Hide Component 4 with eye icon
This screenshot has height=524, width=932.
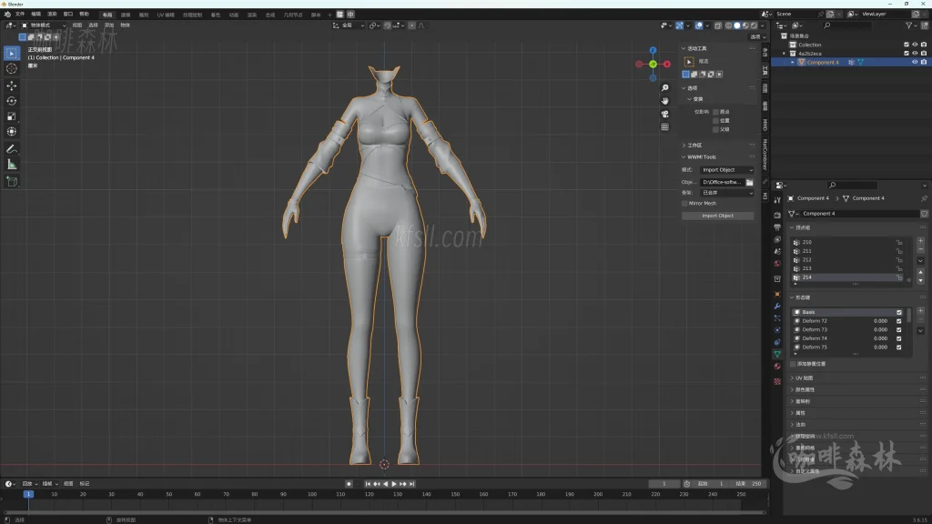click(915, 62)
